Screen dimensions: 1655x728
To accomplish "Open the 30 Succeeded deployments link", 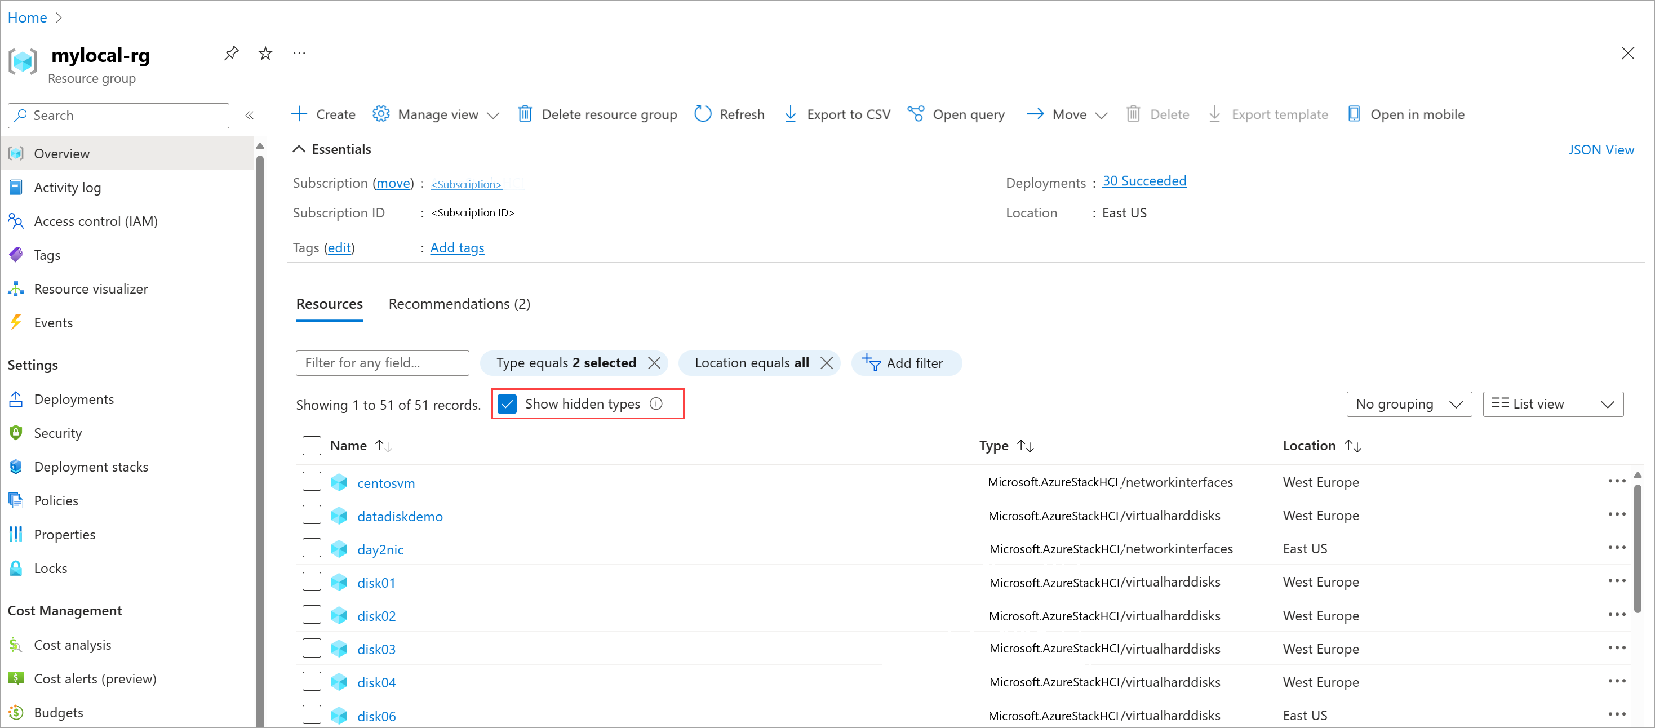I will point(1143,181).
